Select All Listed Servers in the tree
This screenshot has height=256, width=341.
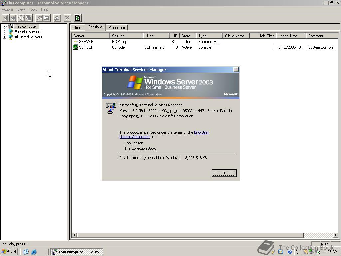point(28,37)
